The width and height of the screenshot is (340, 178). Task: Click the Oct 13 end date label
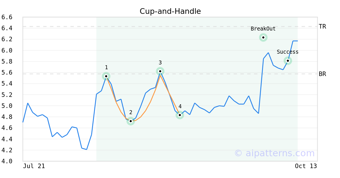(x=306, y=166)
